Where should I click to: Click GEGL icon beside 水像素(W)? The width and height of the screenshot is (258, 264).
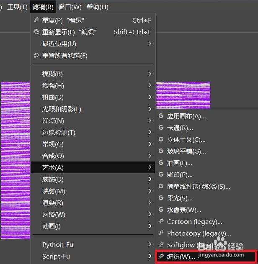(161, 210)
